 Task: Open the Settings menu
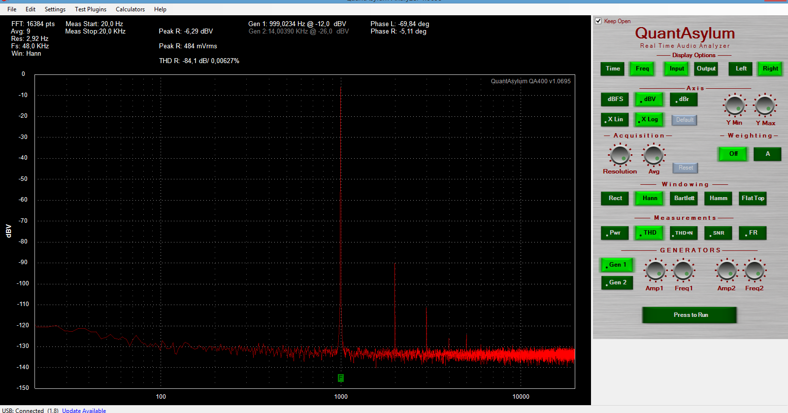click(x=55, y=9)
